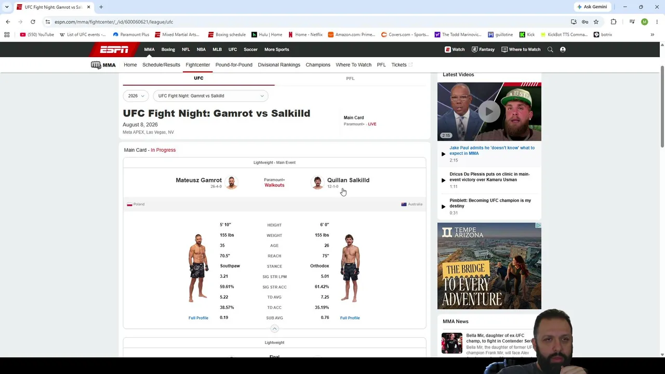Open Tickets external link
The image size is (665, 374).
coord(402,65)
